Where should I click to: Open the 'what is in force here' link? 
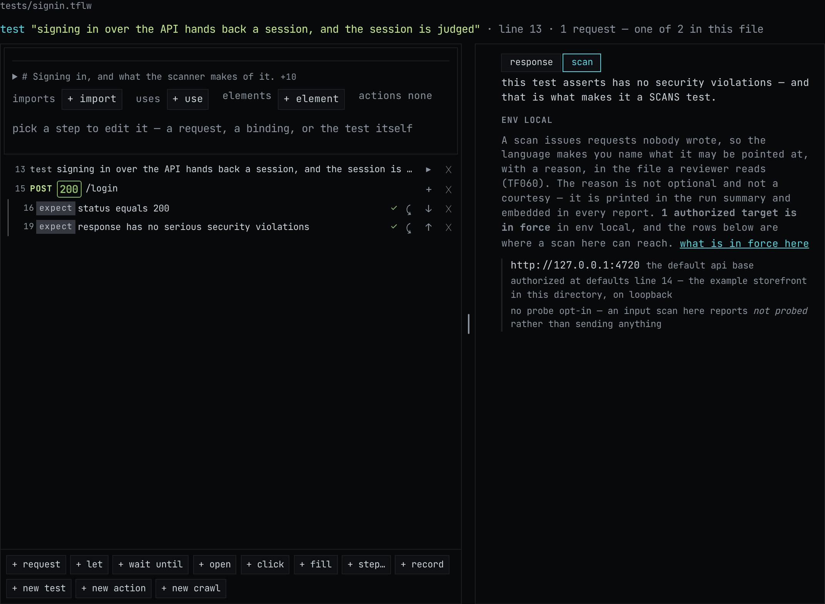coord(744,244)
